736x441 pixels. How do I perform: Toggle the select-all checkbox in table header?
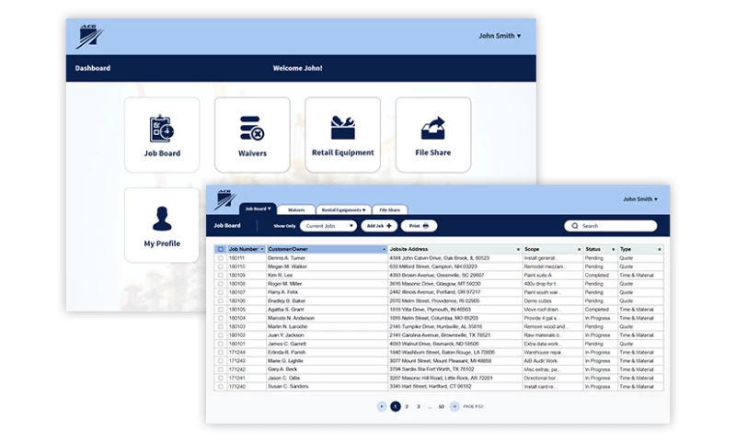221,249
